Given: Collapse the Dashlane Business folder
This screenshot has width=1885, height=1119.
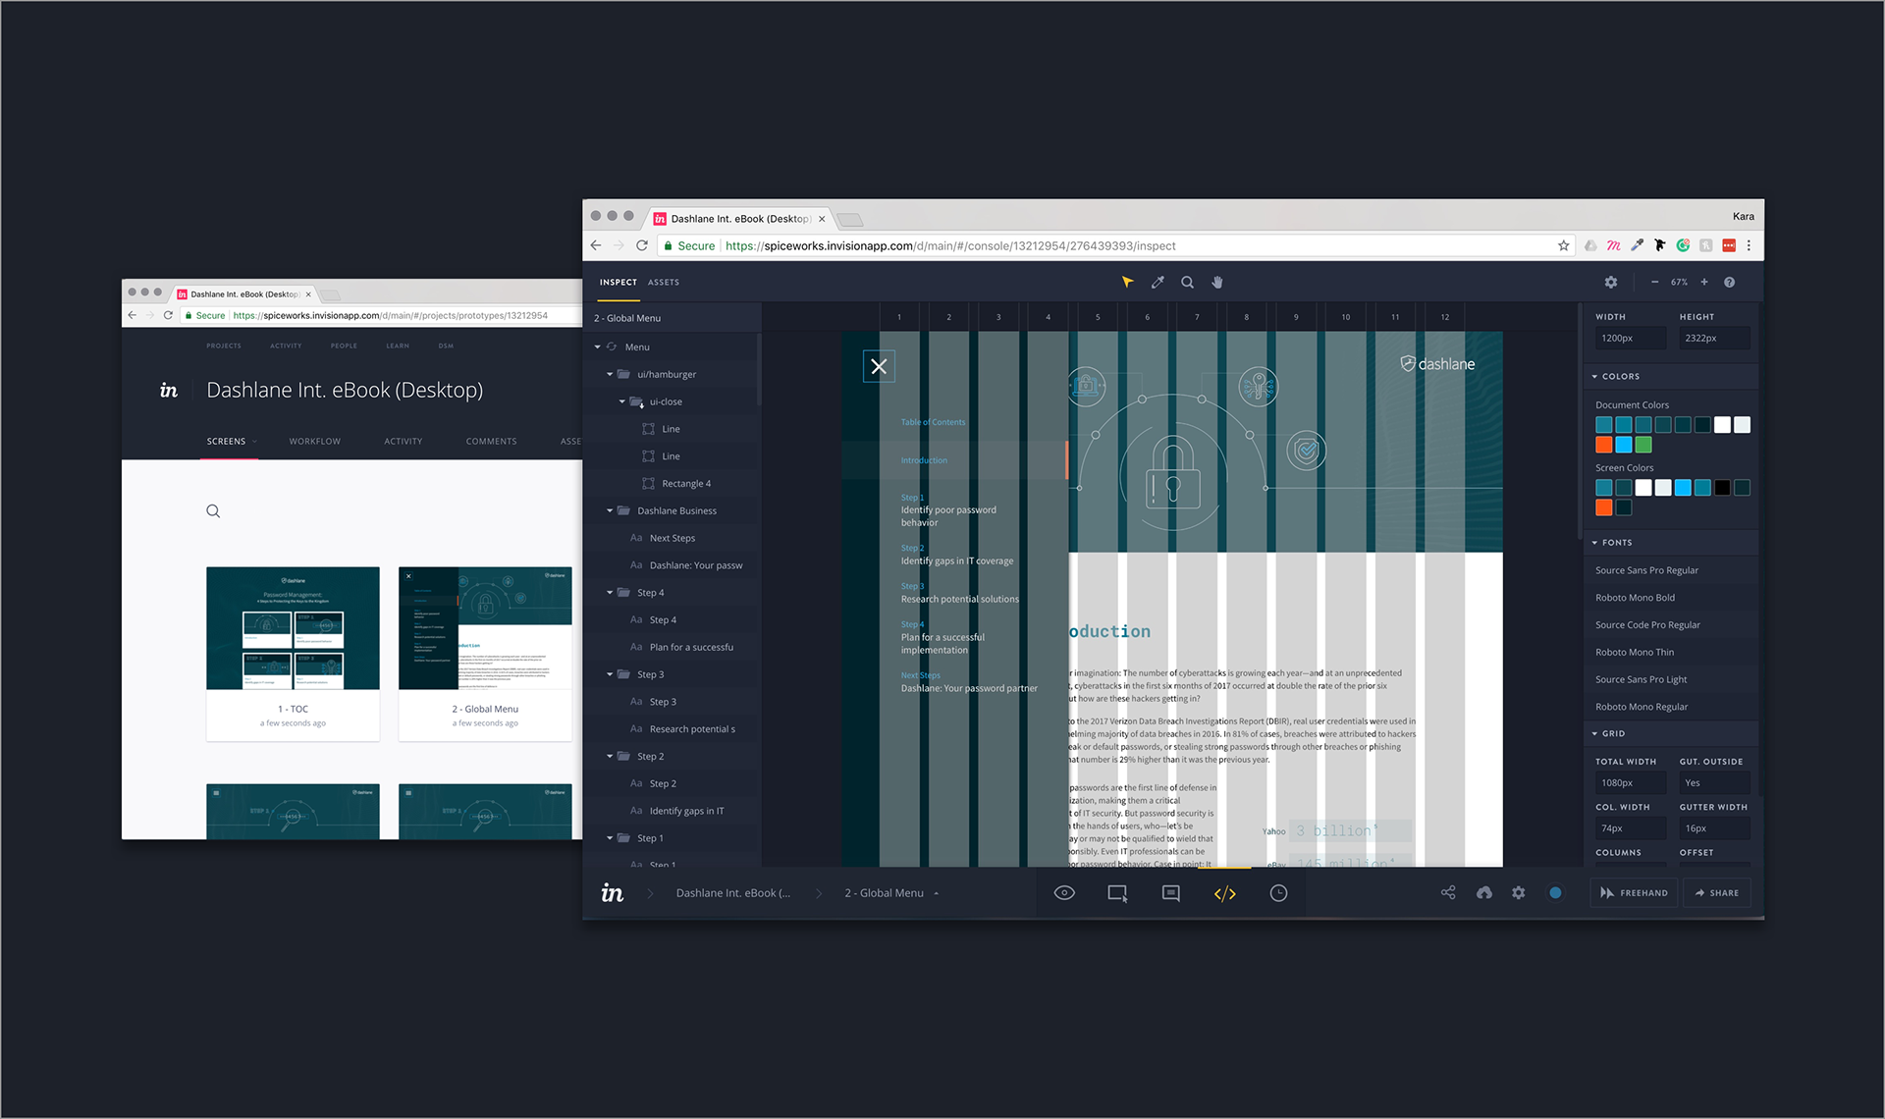Looking at the screenshot, I should 610,510.
